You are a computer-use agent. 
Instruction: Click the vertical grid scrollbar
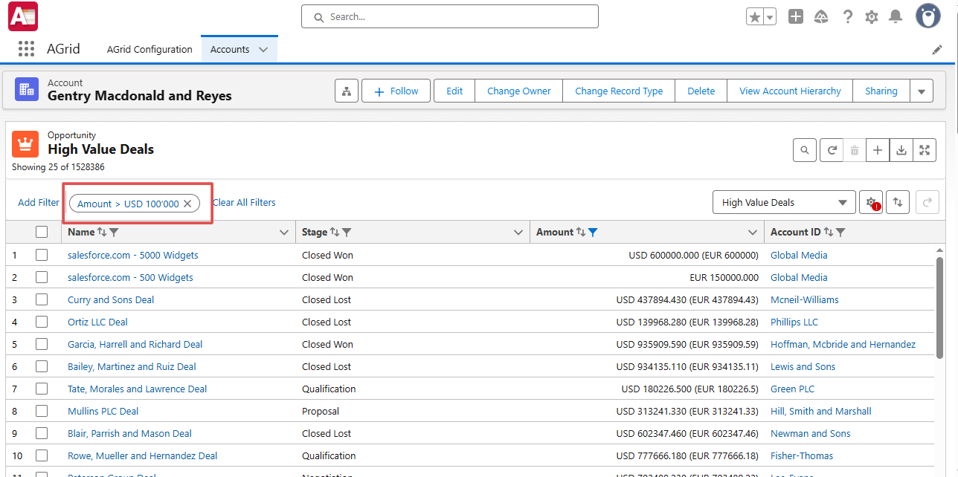pos(940,307)
